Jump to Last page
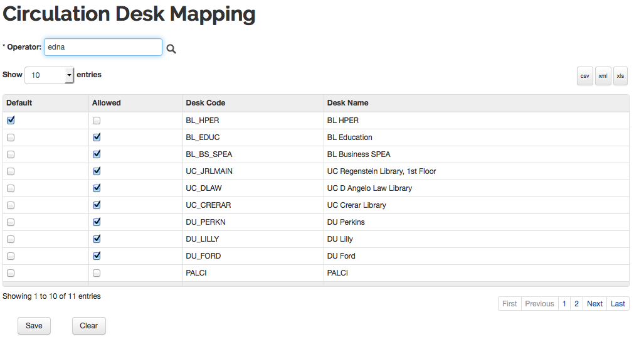 click(x=618, y=304)
